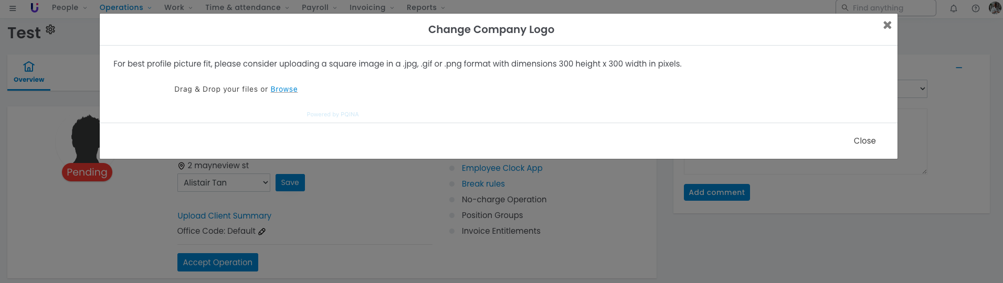Edit Office Code with pencil icon
1003x283 pixels.
[x=262, y=232]
